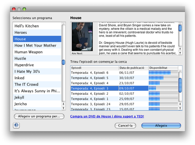
Task: Select House in the program list
Action: coord(37,39)
